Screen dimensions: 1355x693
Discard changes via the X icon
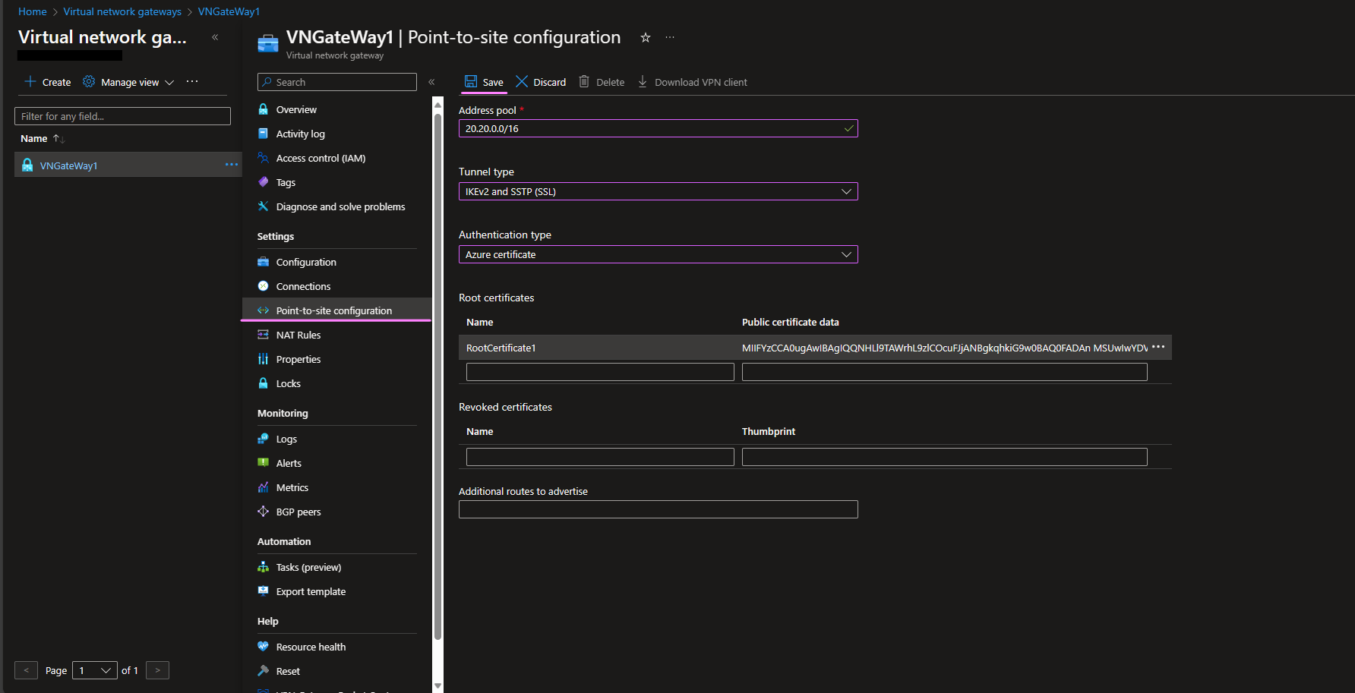522,81
